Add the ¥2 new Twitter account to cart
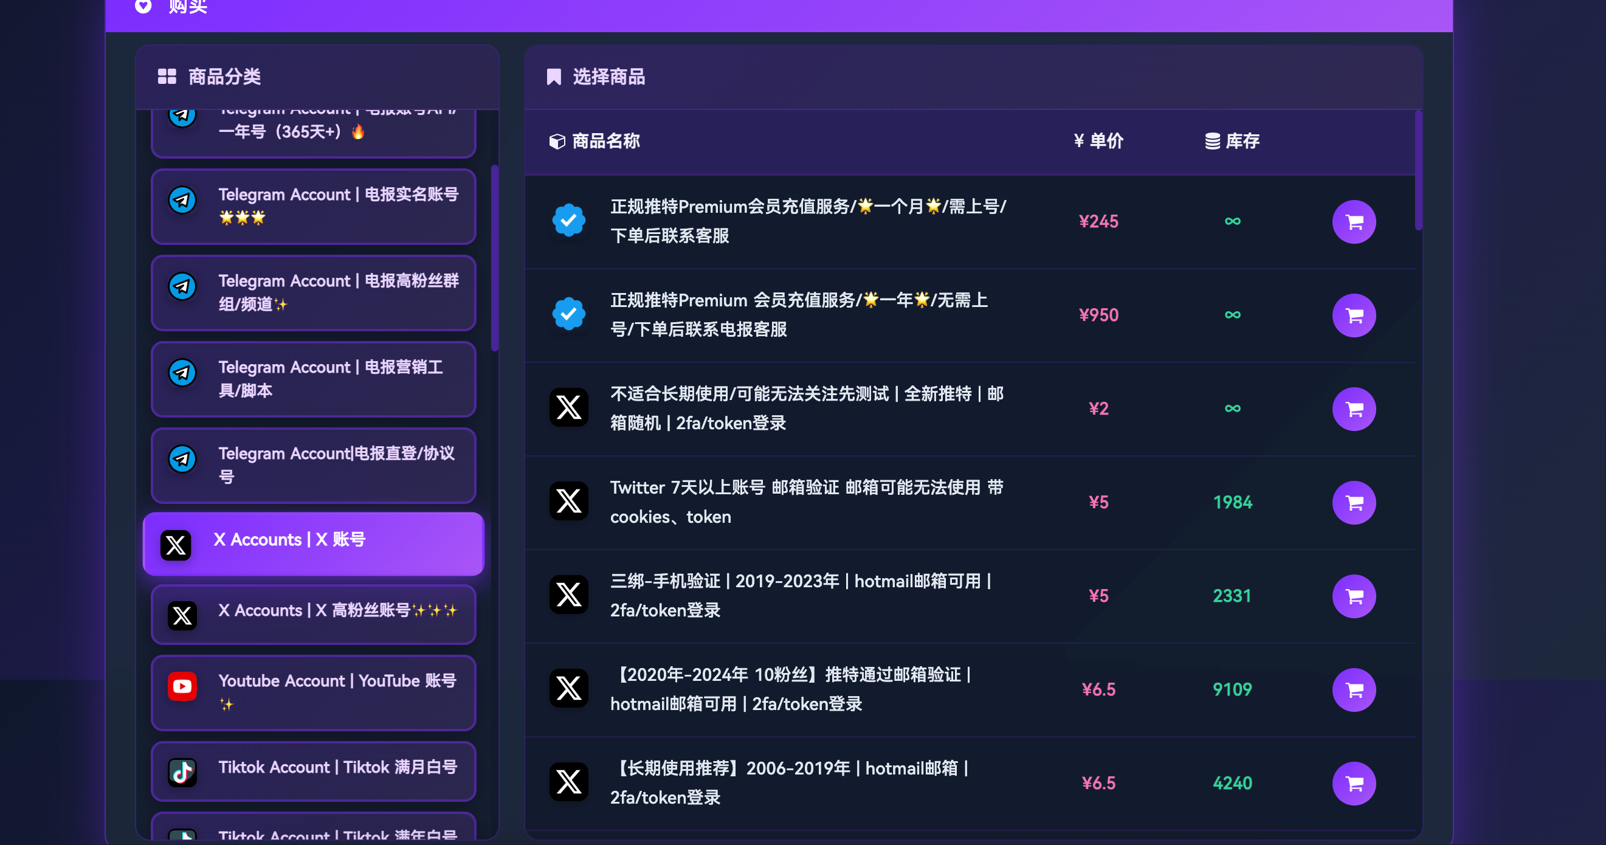The width and height of the screenshot is (1606, 845). (x=1354, y=409)
